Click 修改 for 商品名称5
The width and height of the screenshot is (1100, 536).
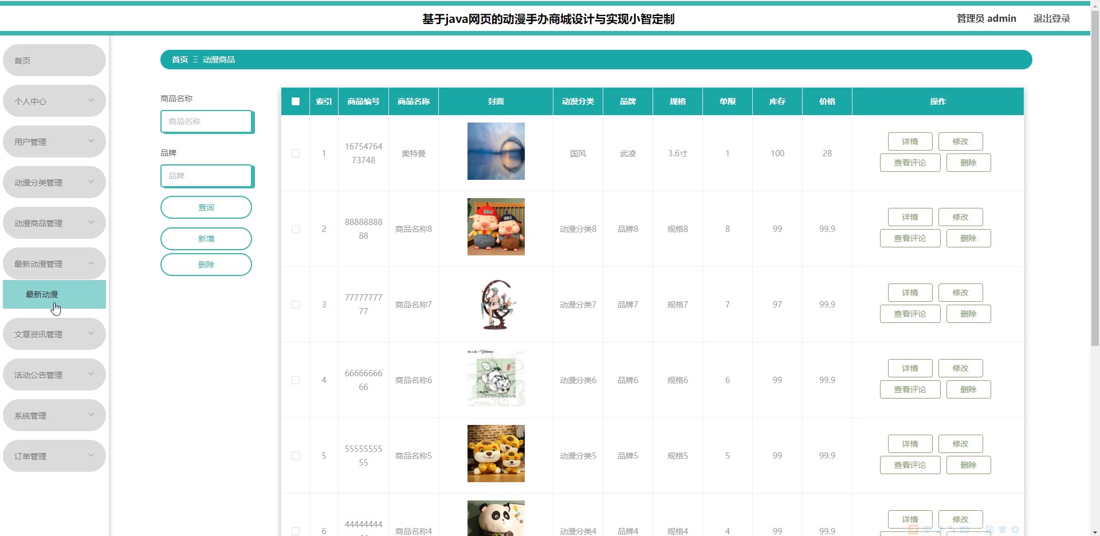960,444
